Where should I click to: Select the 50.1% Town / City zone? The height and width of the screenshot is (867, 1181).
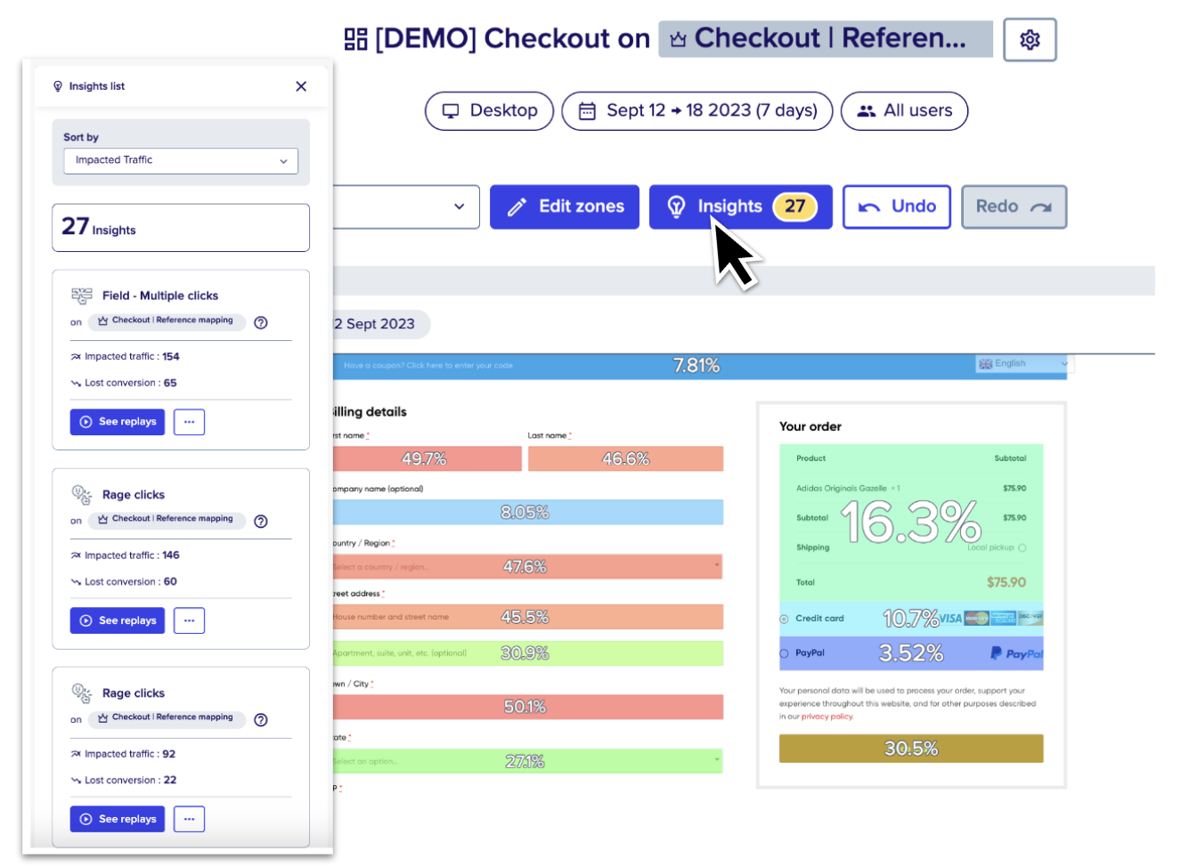click(x=527, y=707)
